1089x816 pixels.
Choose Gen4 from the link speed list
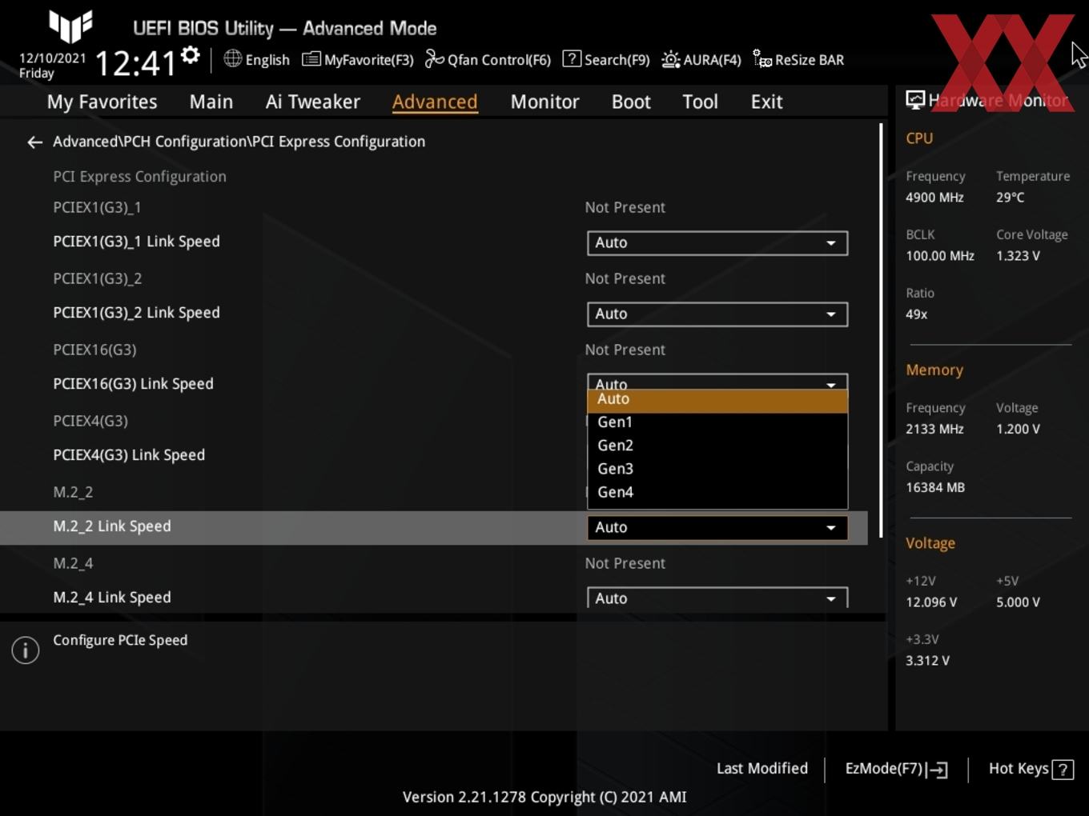(717, 492)
